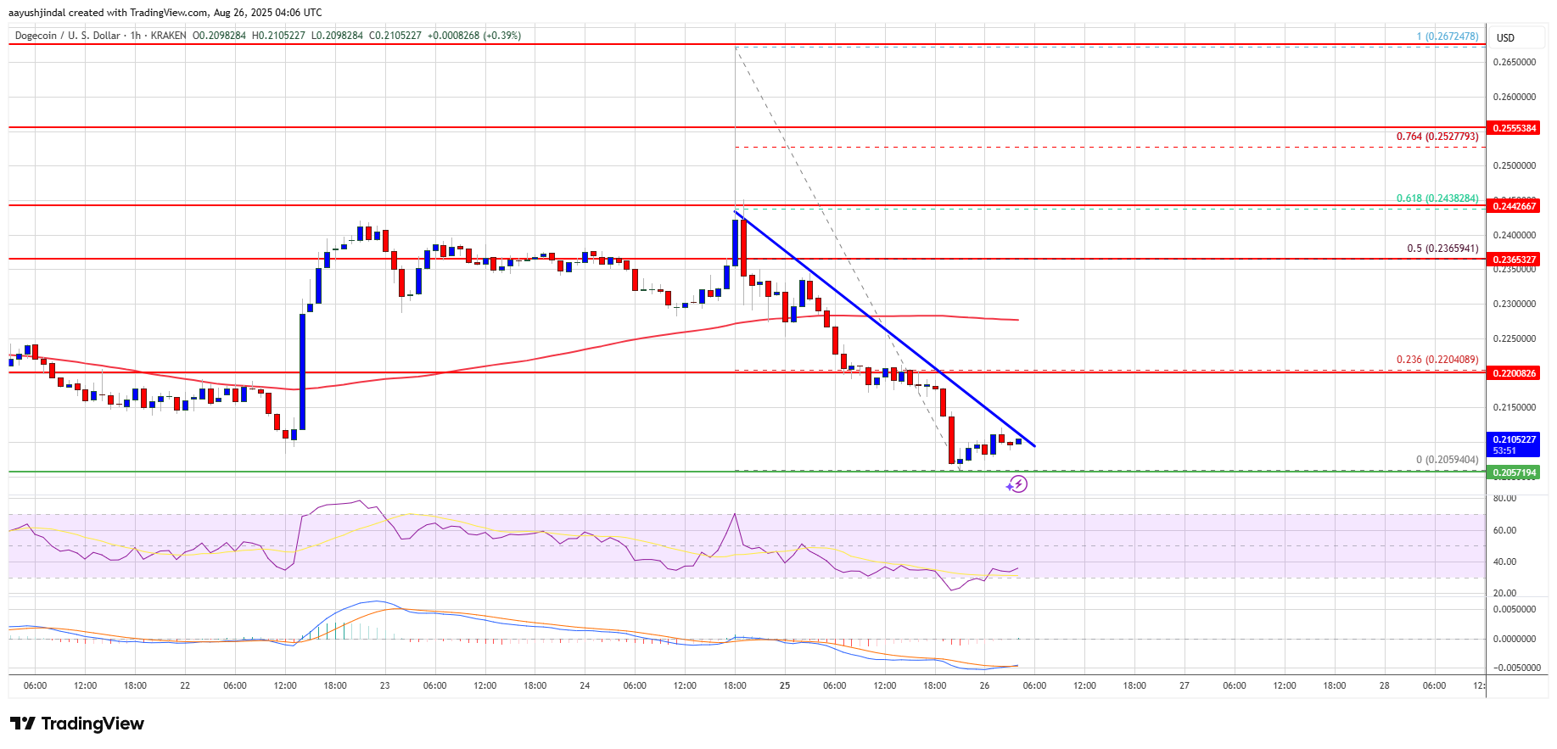Click the 0.2500000 price axis tick

tap(1515, 166)
